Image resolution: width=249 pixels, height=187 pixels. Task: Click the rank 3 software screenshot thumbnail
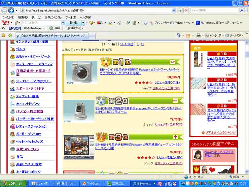click(79, 148)
